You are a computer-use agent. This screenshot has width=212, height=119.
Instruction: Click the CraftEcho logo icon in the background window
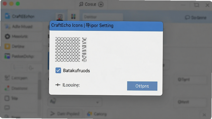[7, 16]
